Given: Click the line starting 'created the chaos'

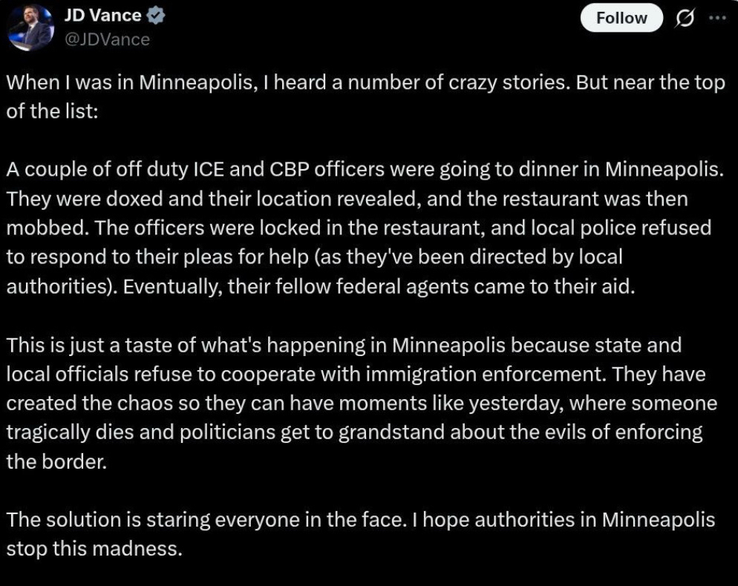Looking at the screenshot, I should (361, 404).
